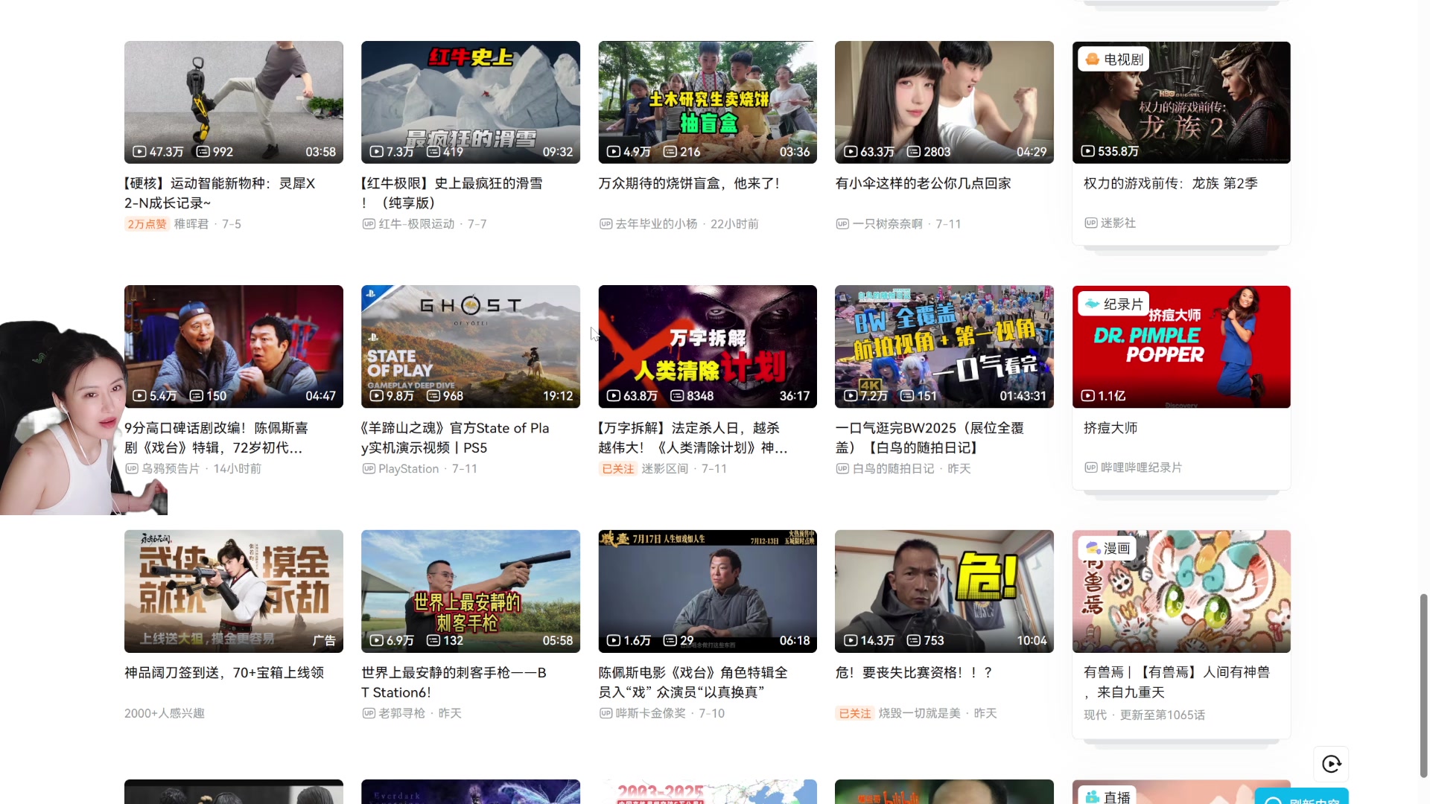
Task: Open uploader 烧毁一切就是美 profile
Action: (x=919, y=713)
